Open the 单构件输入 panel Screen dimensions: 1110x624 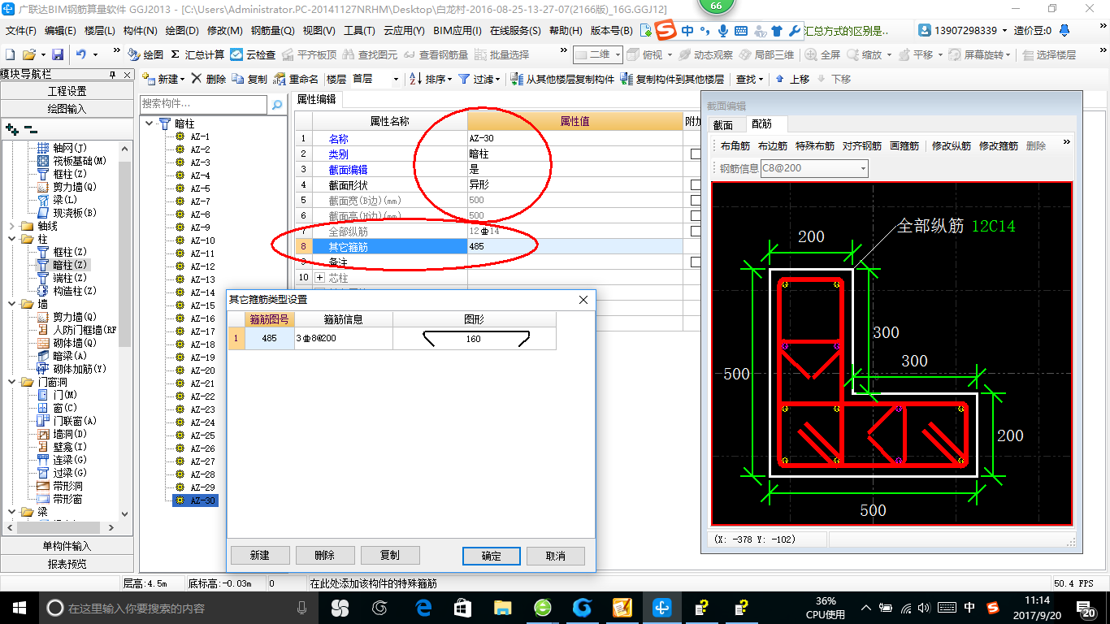click(x=67, y=546)
